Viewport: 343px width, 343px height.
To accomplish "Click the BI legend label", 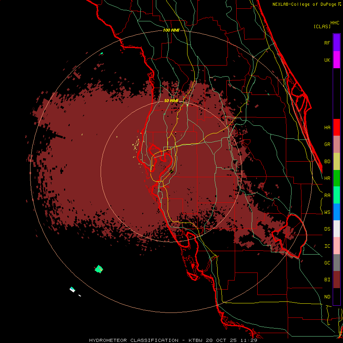I will (327, 280).
